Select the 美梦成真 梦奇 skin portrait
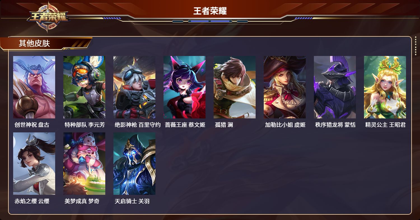 pos(84,163)
